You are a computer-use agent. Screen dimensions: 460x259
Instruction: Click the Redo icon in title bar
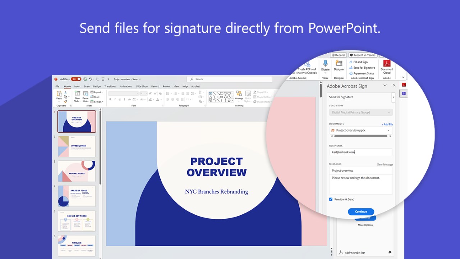coord(97,79)
